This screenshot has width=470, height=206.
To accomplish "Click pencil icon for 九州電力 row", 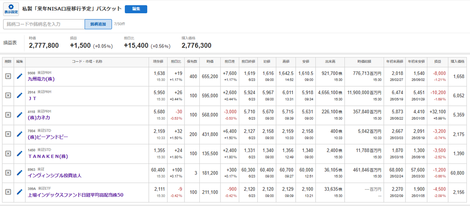I will pos(20,76).
